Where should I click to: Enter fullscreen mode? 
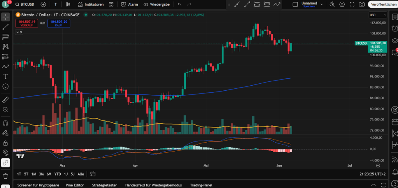pyautogui.click(x=352, y=4)
